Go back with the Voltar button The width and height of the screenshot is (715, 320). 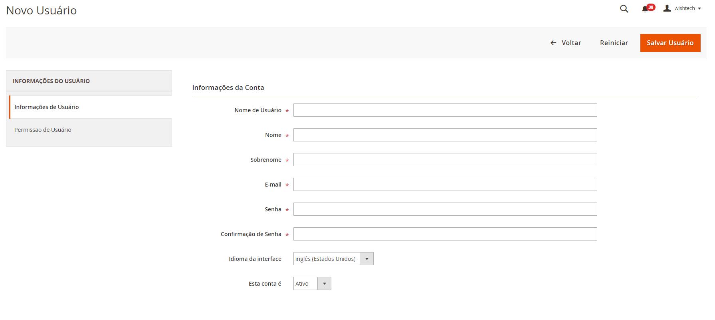[x=566, y=43]
